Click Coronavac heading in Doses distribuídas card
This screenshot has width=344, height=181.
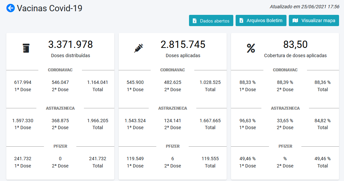coord(60,70)
